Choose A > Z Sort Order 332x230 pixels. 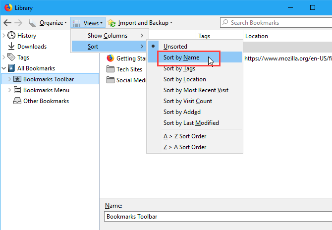[185, 136]
